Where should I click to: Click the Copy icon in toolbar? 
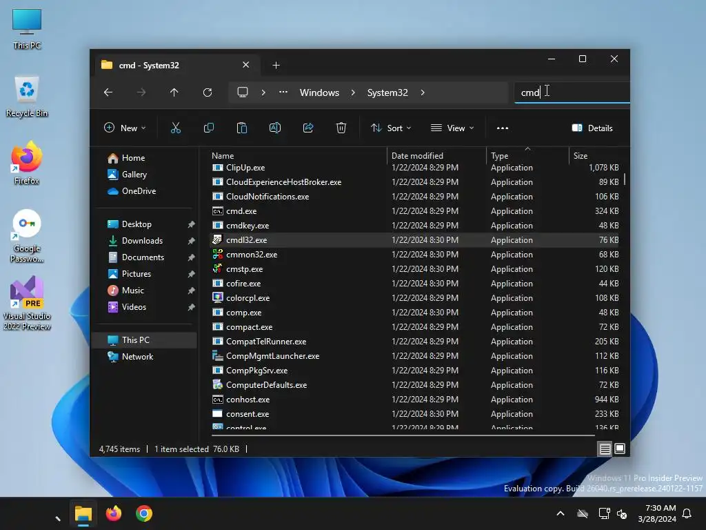click(x=209, y=128)
